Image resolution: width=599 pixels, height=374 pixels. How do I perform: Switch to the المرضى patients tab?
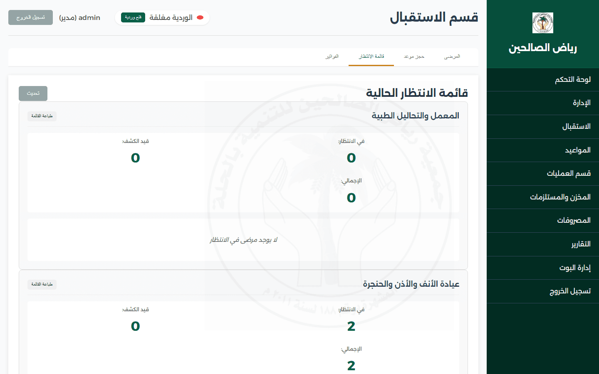(452, 57)
